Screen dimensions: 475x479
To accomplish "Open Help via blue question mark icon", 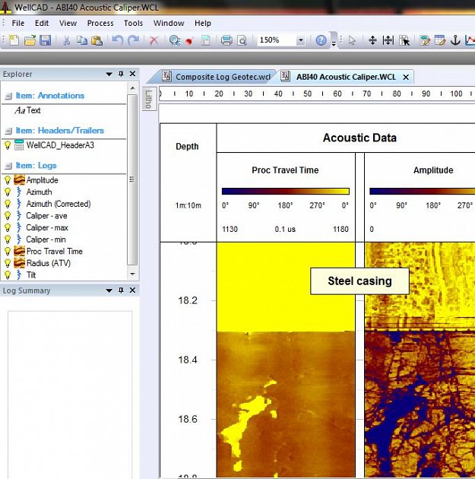I will tap(321, 40).
